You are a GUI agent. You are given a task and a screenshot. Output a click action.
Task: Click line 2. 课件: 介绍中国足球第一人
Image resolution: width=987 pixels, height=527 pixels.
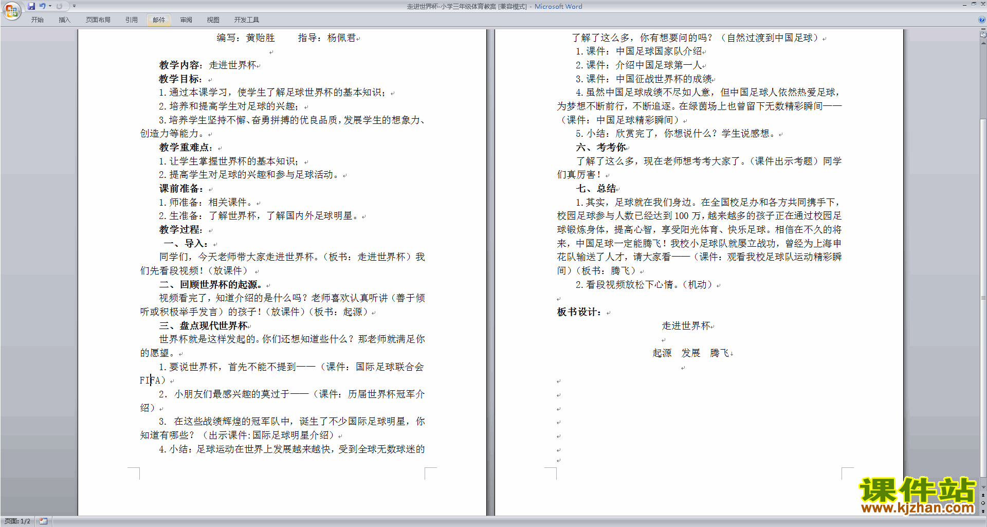[x=639, y=65]
